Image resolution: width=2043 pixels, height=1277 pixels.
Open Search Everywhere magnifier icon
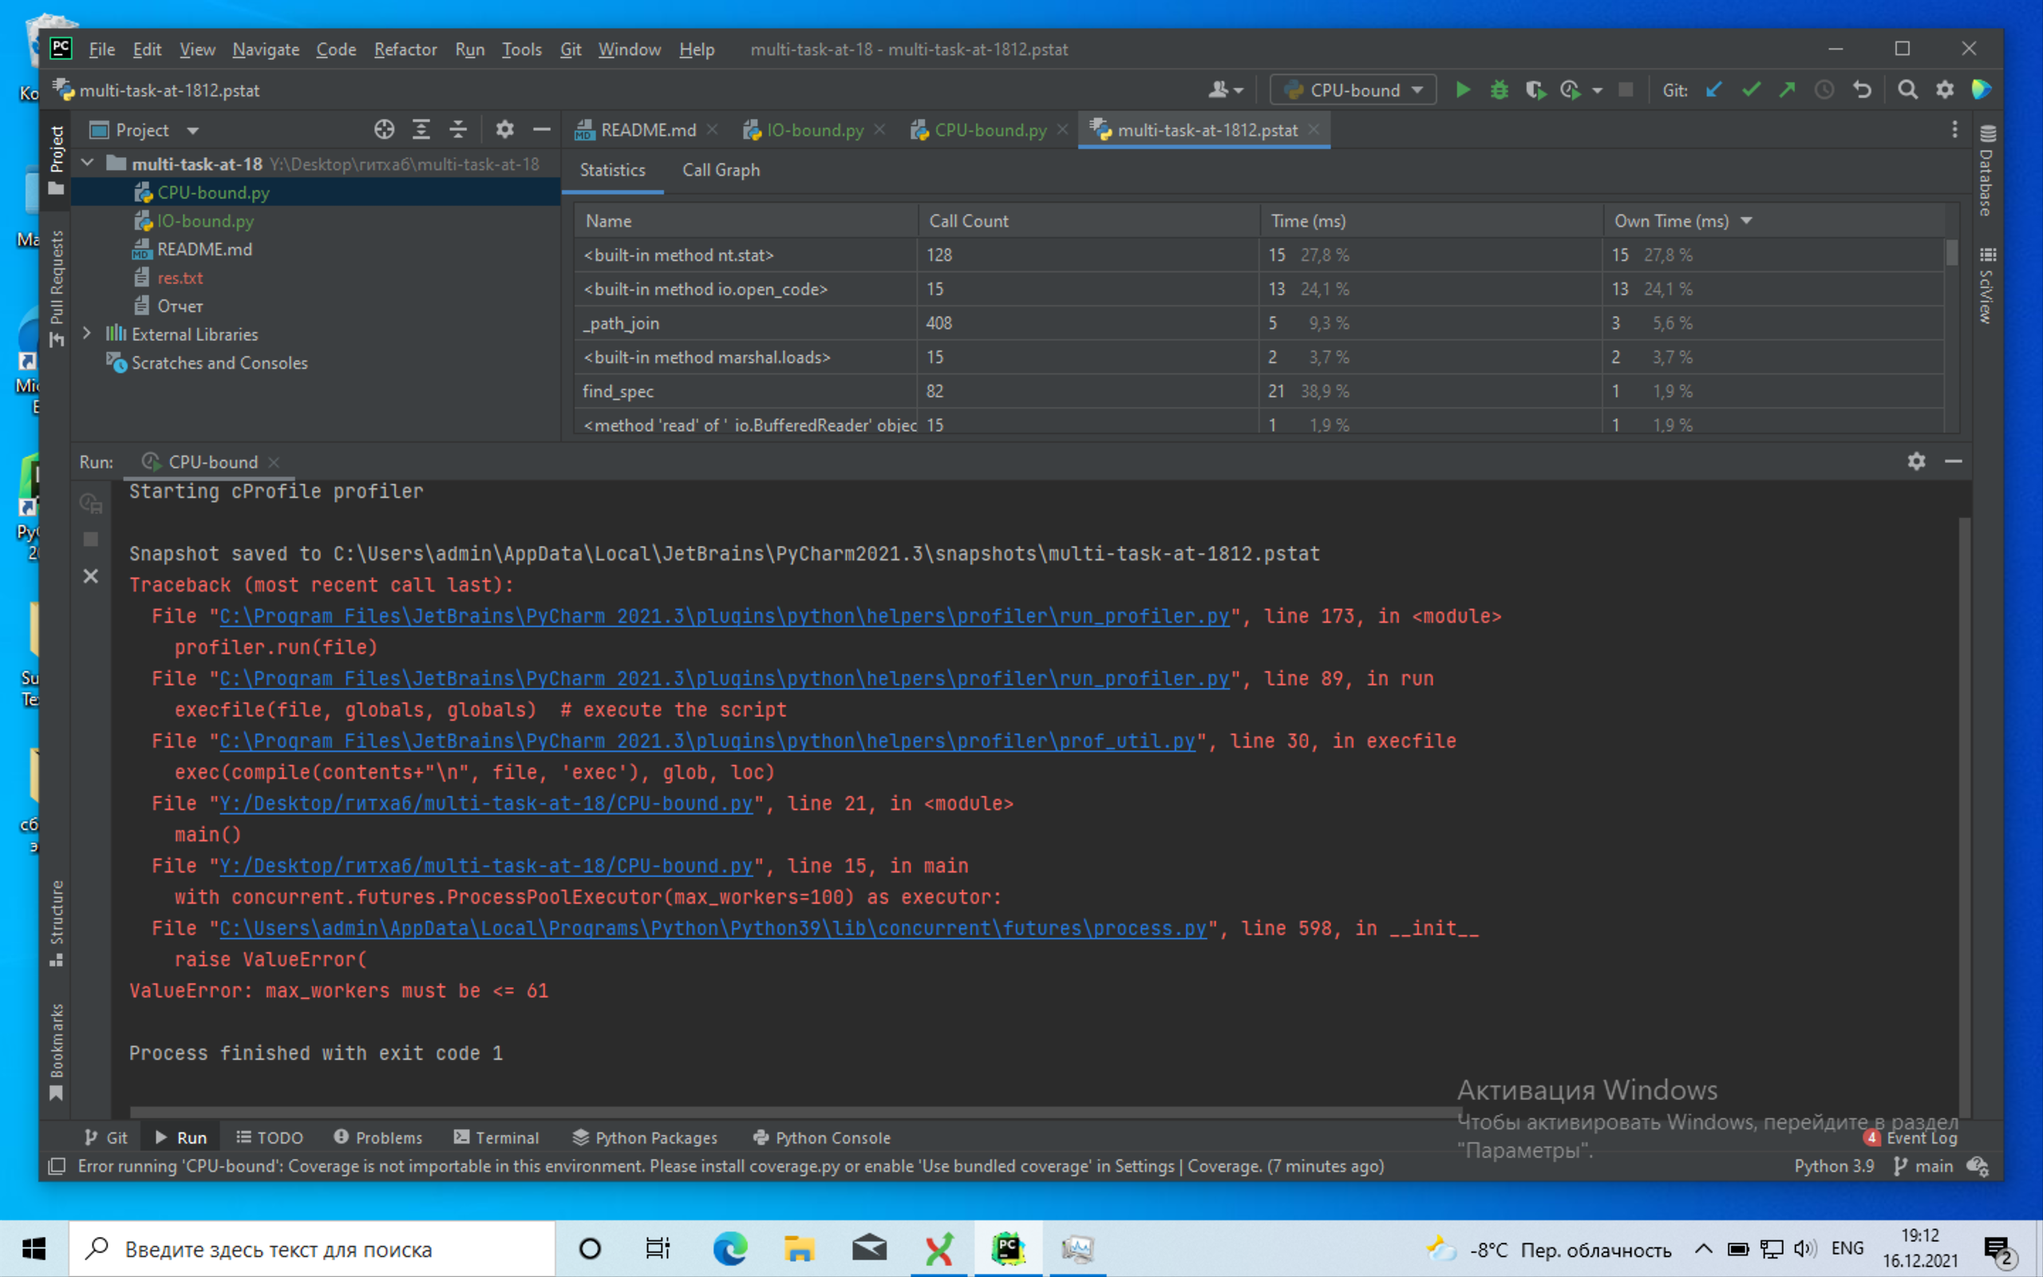[x=1907, y=89]
